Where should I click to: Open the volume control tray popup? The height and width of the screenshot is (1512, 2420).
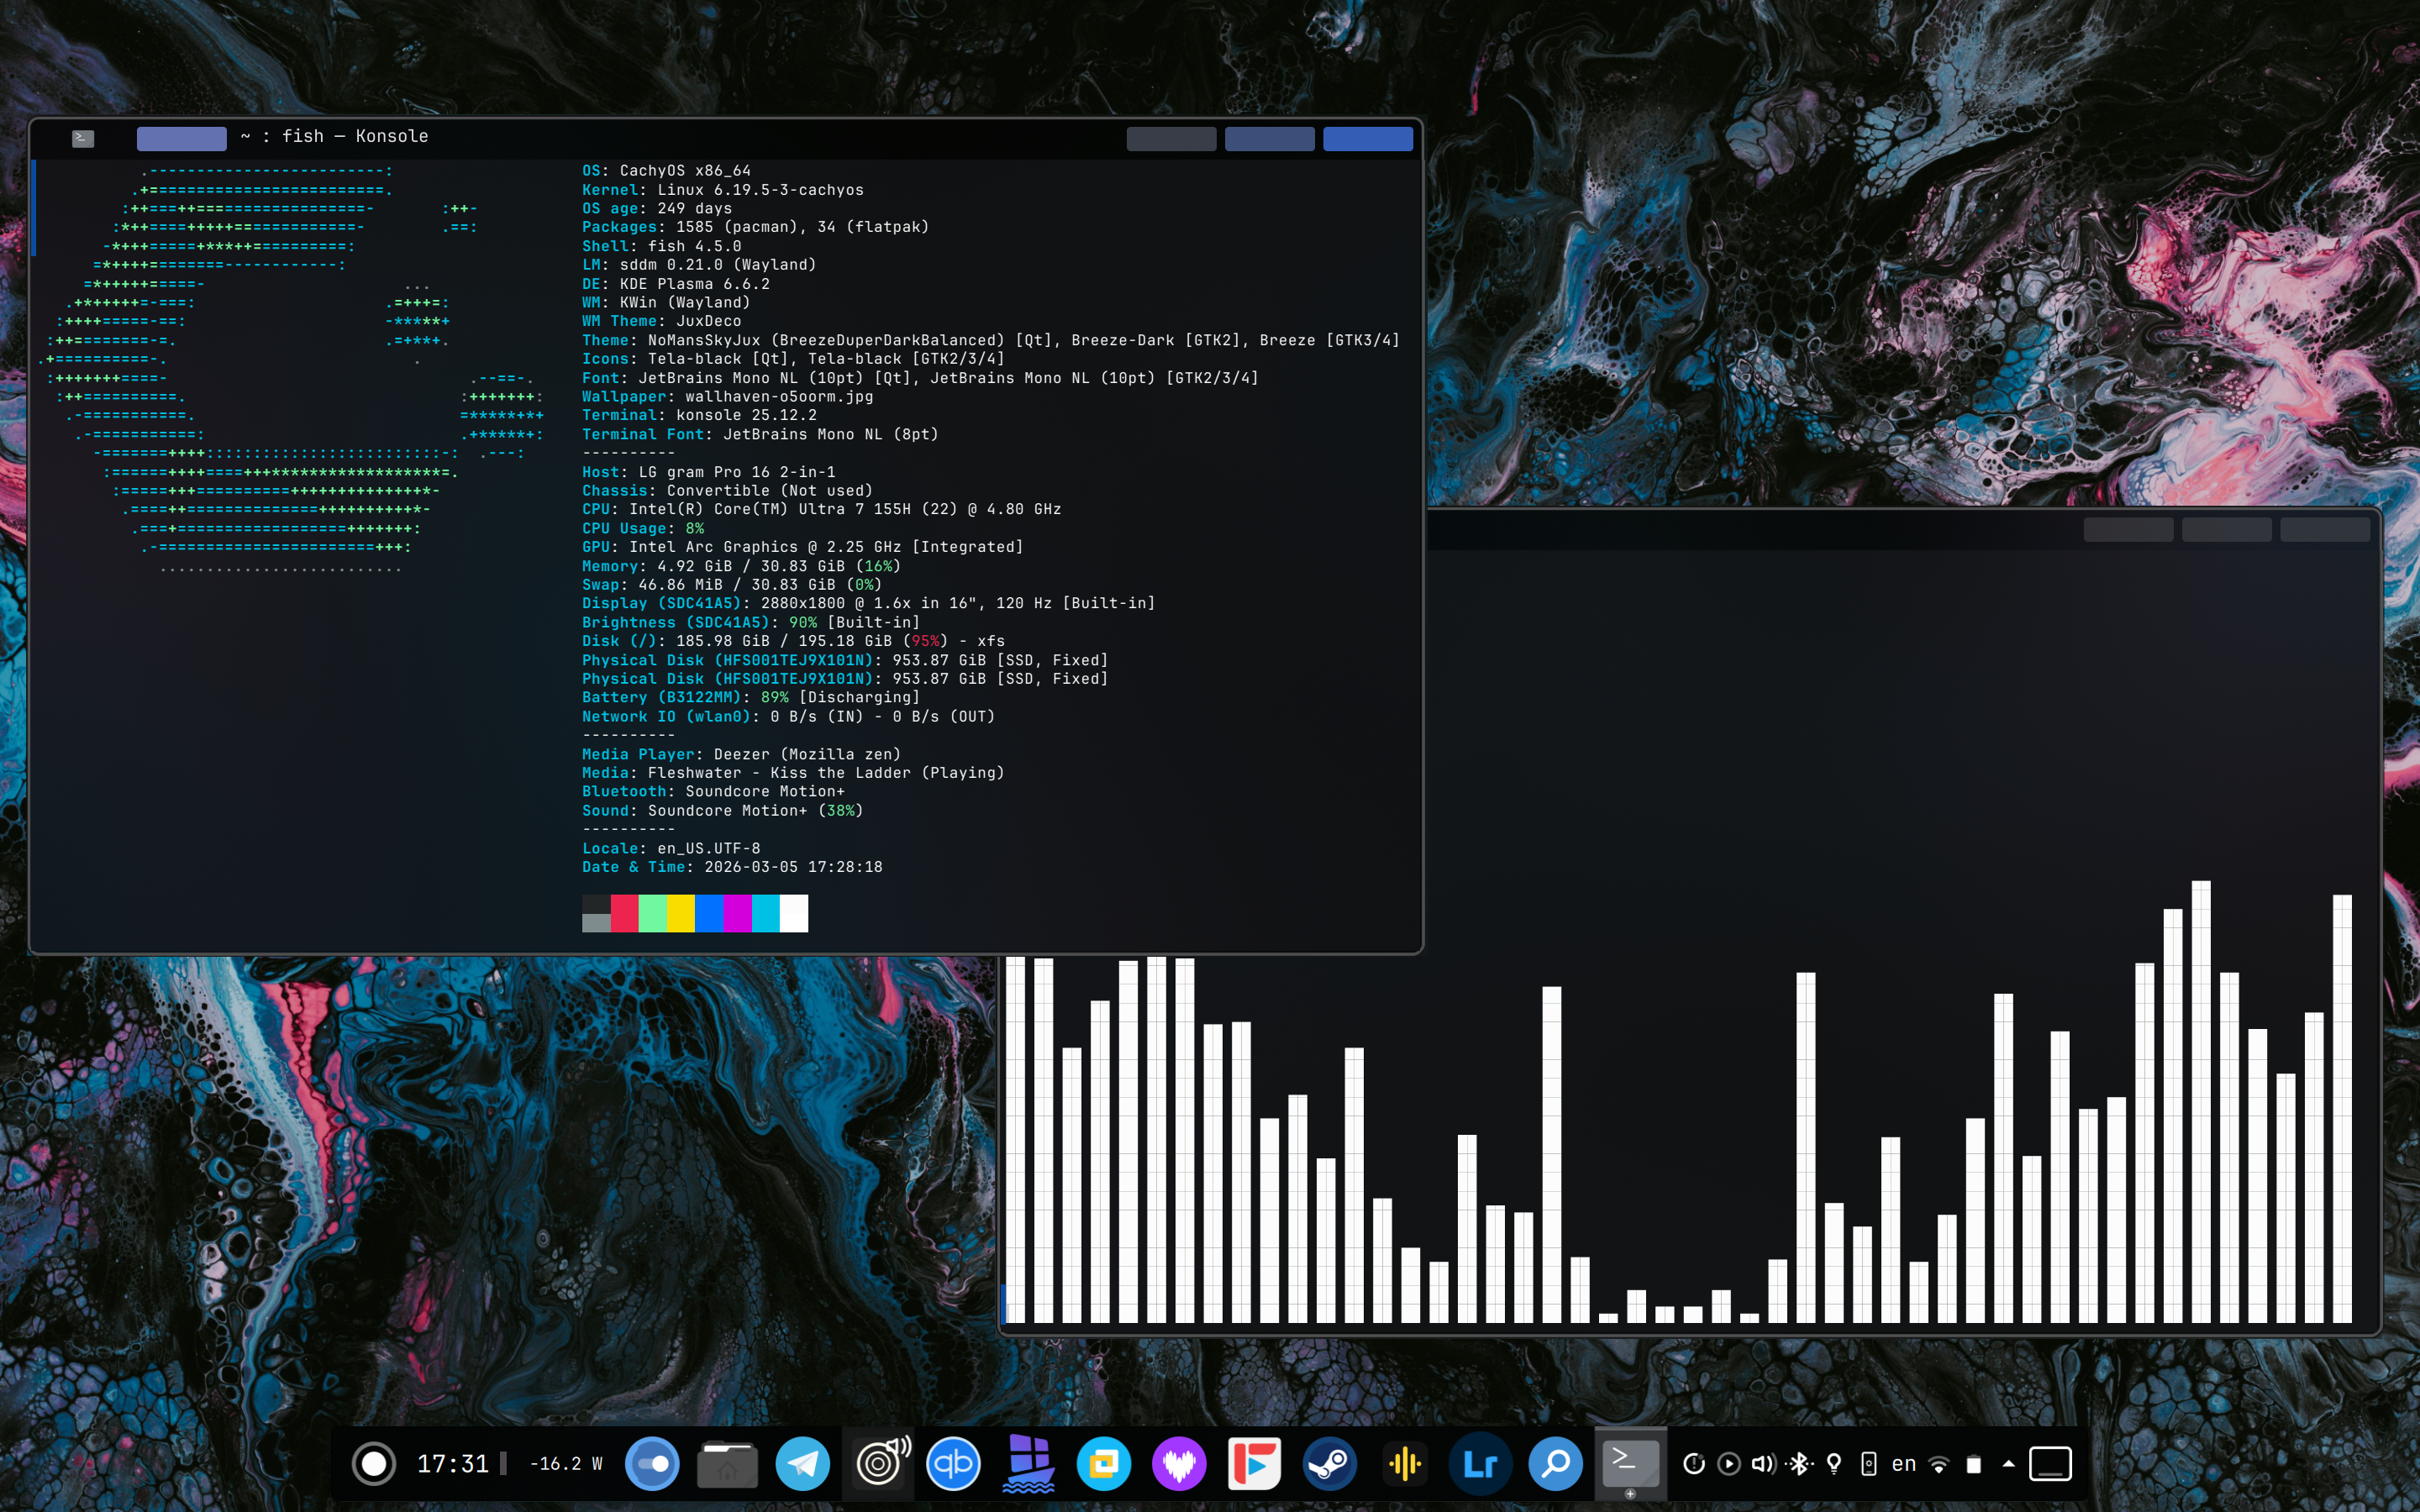point(1764,1464)
